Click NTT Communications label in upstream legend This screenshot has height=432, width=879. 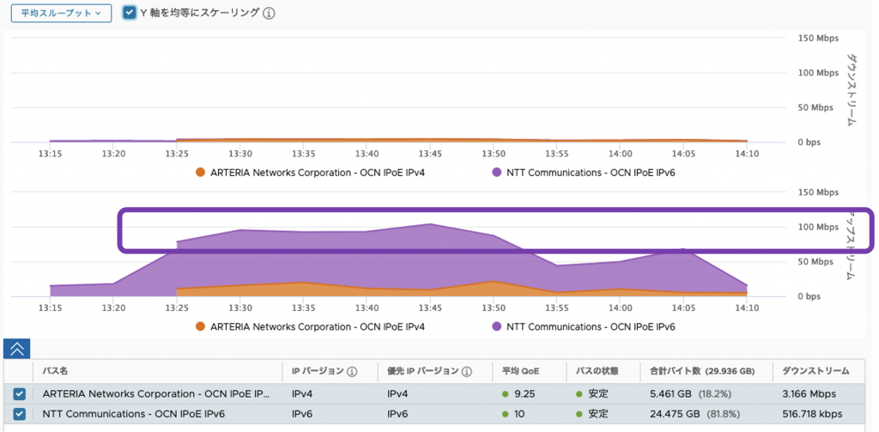(x=591, y=326)
